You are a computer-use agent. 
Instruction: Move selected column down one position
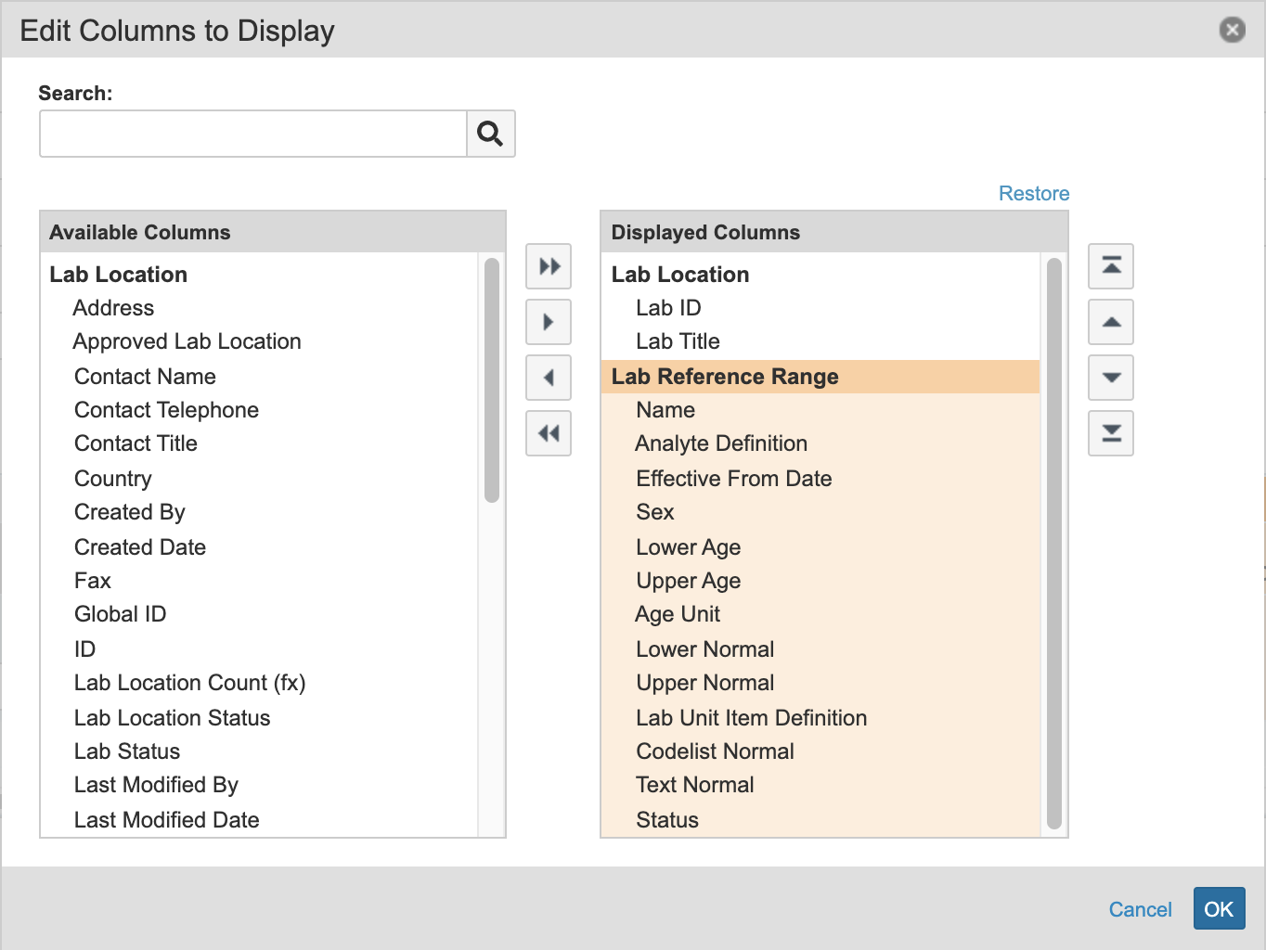point(1111,379)
